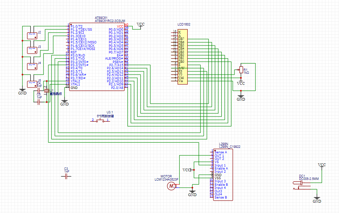Click the R1 potentiometer symbol
The width and height of the screenshot is (339, 213).
coord(241,70)
